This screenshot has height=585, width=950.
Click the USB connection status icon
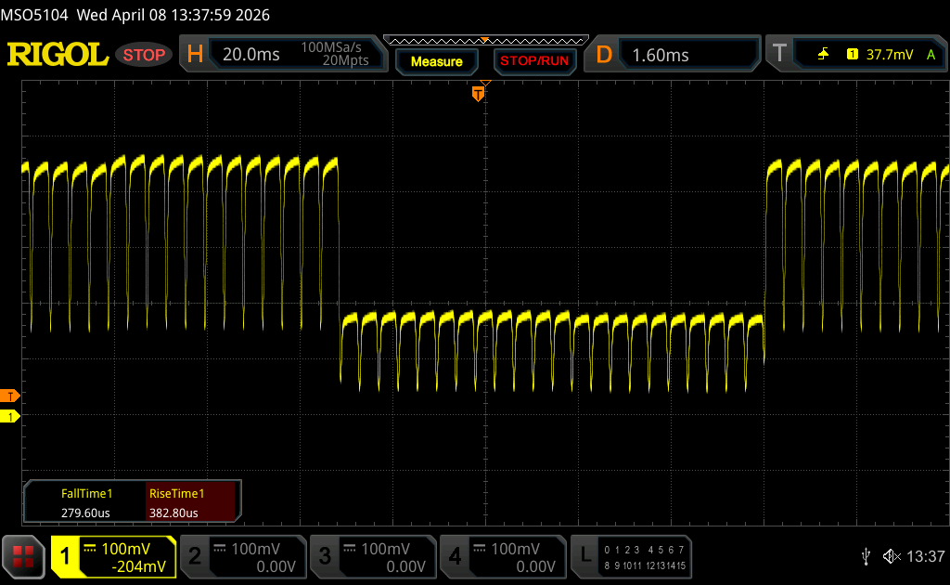tap(866, 556)
